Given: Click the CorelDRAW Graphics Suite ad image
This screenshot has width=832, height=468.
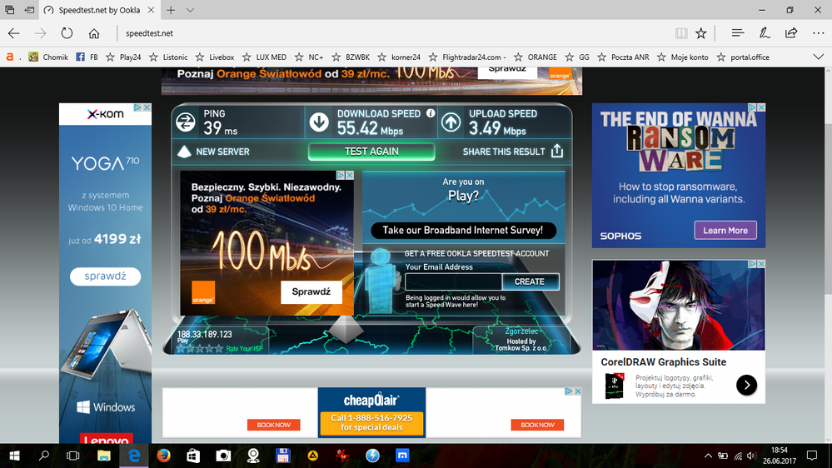Looking at the screenshot, I should (679, 305).
